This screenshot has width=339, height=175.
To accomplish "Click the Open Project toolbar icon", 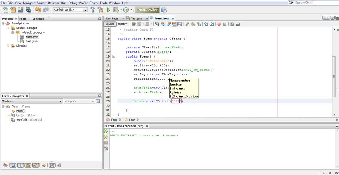I will 20,10.
